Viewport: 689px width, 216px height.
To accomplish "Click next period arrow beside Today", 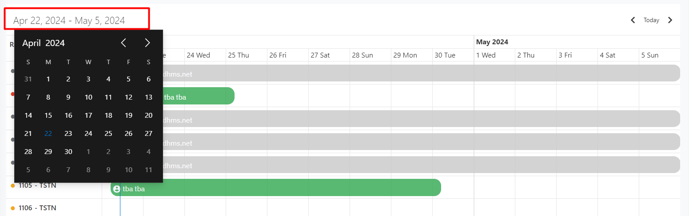I will click(x=670, y=20).
